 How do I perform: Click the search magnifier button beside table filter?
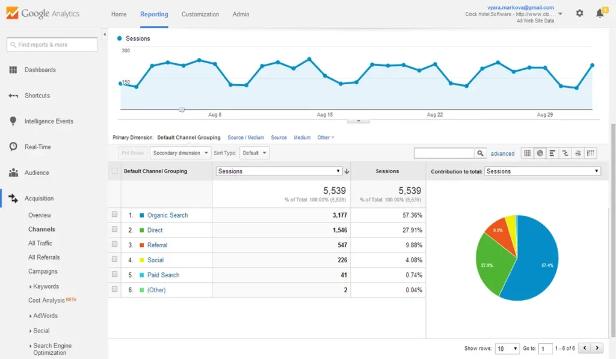480,153
